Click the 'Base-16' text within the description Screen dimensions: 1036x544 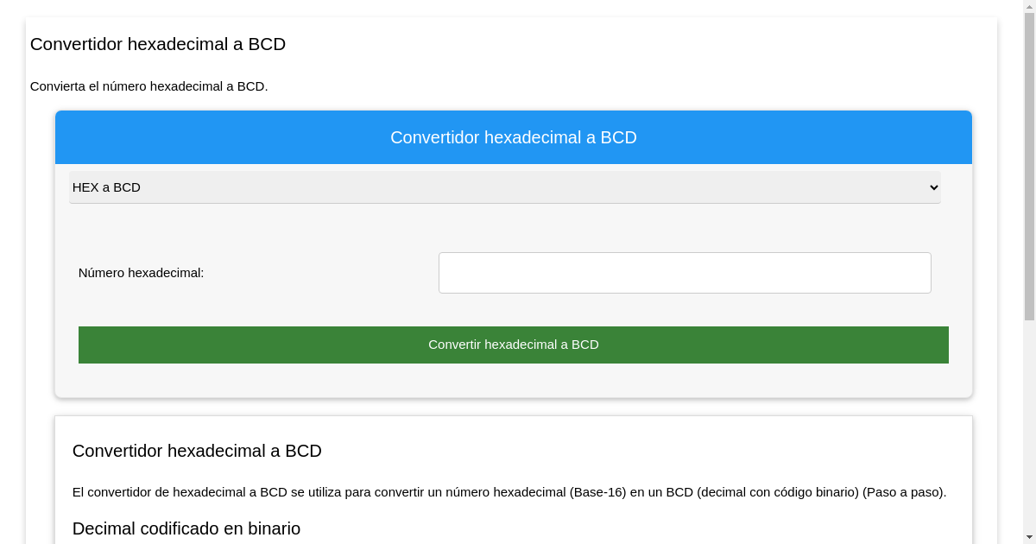point(597,492)
